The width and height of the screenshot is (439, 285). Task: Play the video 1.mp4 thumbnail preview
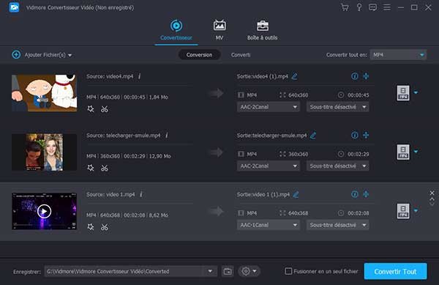tap(44, 211)
